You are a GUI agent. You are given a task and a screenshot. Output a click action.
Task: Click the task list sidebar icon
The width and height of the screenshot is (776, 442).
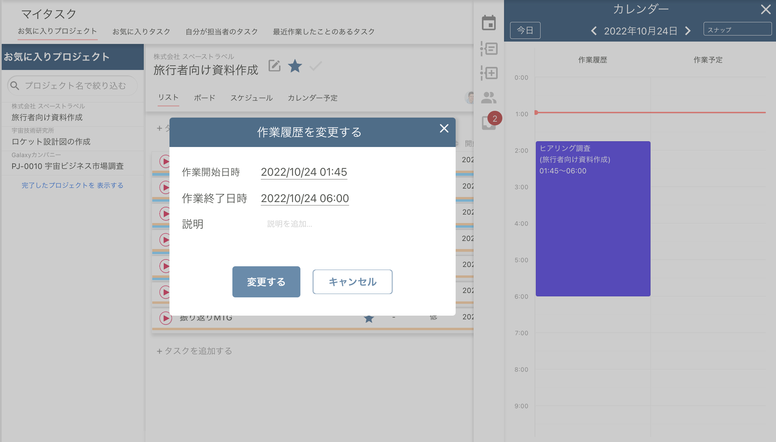pyautogui.click(x=488, y=49)
